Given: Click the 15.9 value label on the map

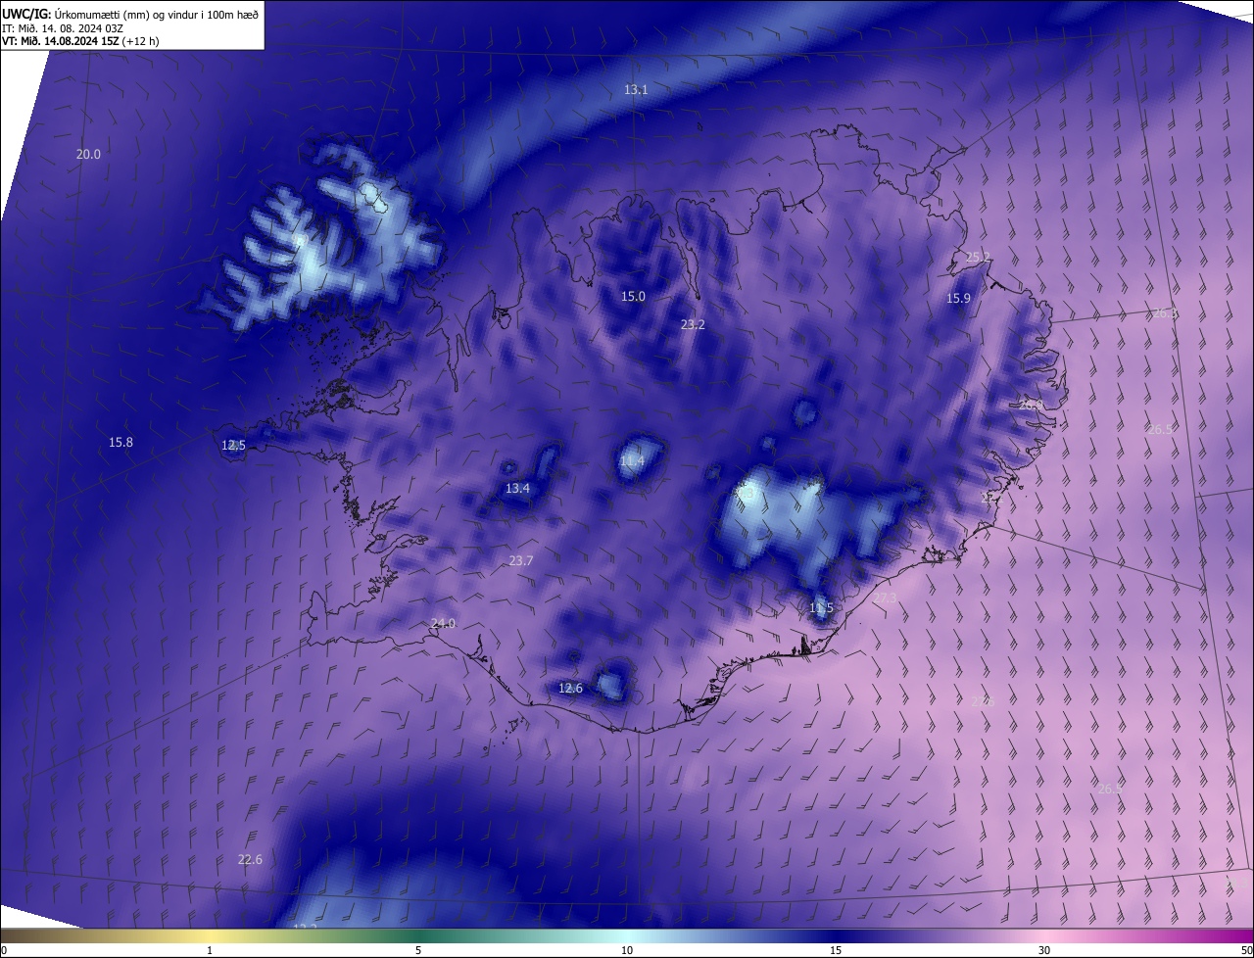Looking at the screenshot, I should coord(958,298).
